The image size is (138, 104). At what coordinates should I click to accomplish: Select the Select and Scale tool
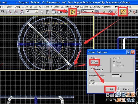point(78,12)
